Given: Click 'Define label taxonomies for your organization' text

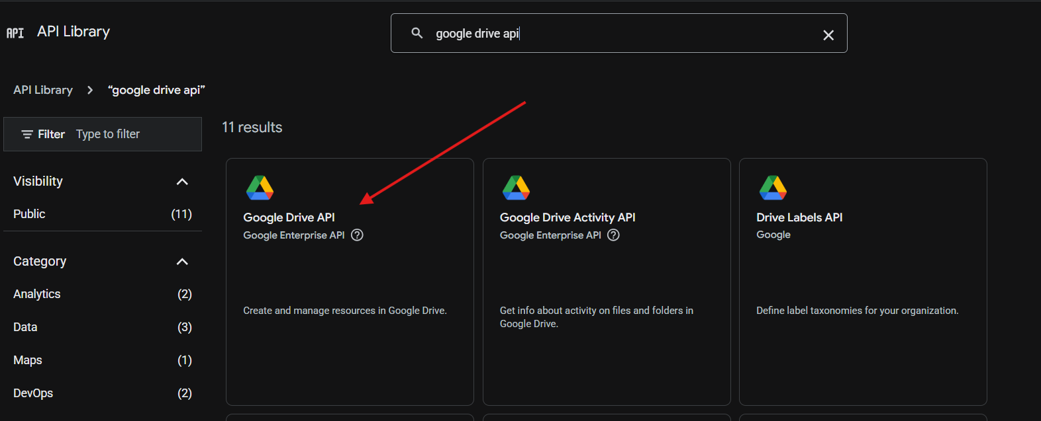Looking at the screenshot, I should 858,311.
